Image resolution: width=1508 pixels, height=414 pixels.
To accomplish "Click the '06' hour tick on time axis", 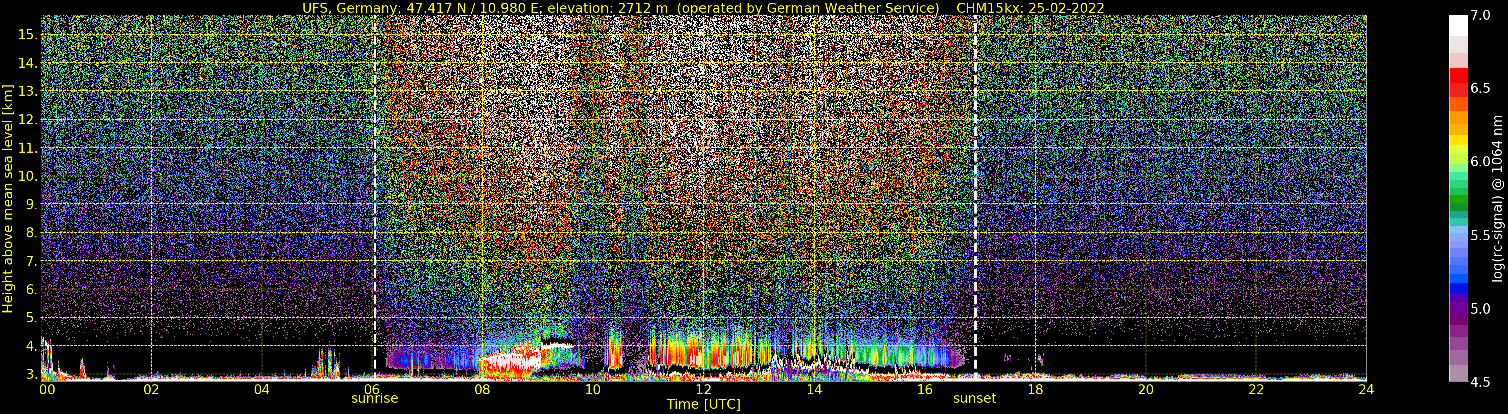I will tap(372, 389).
